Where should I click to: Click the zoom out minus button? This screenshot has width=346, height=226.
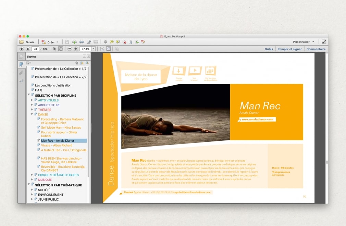(70, 49)
